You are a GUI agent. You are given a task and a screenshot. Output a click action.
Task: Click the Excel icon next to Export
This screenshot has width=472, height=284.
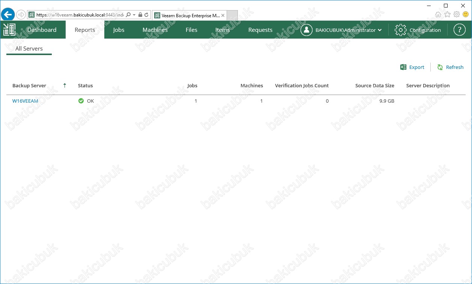(403, 67)
